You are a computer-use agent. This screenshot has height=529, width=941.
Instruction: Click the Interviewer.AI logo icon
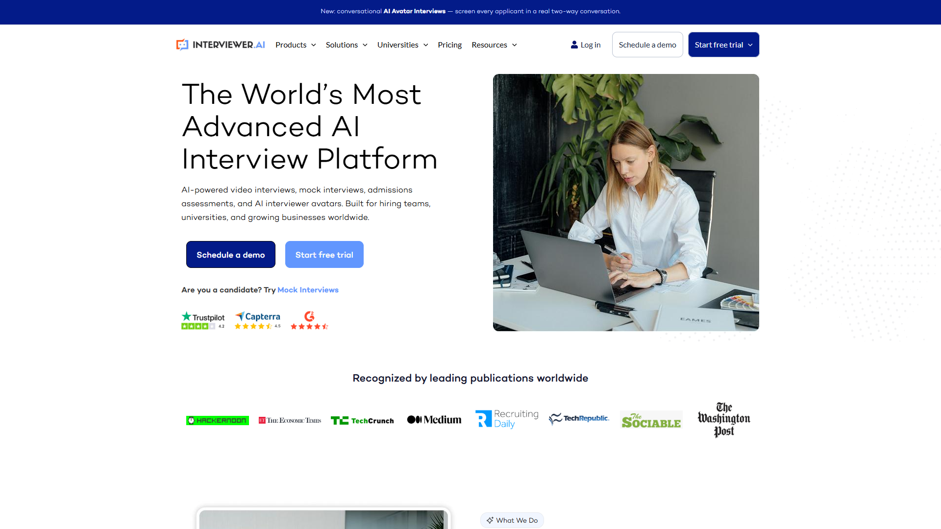point(182,45)
